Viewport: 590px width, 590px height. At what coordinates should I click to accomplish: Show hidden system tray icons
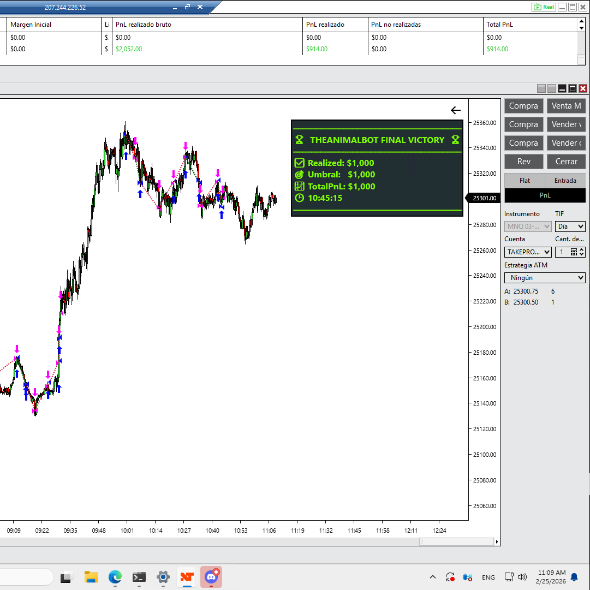click(433, 577)
